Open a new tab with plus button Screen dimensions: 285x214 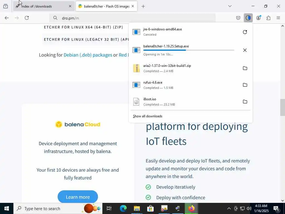tap(143, 6)
